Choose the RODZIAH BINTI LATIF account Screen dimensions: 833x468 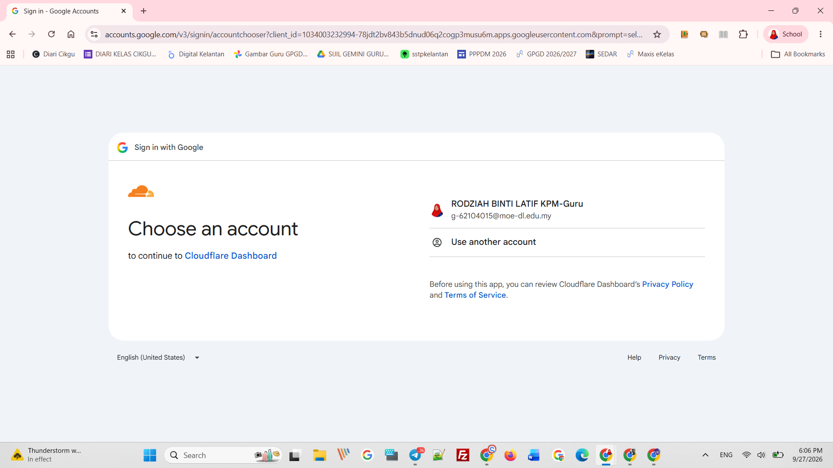pyautogui.click(x=567, y=209)
